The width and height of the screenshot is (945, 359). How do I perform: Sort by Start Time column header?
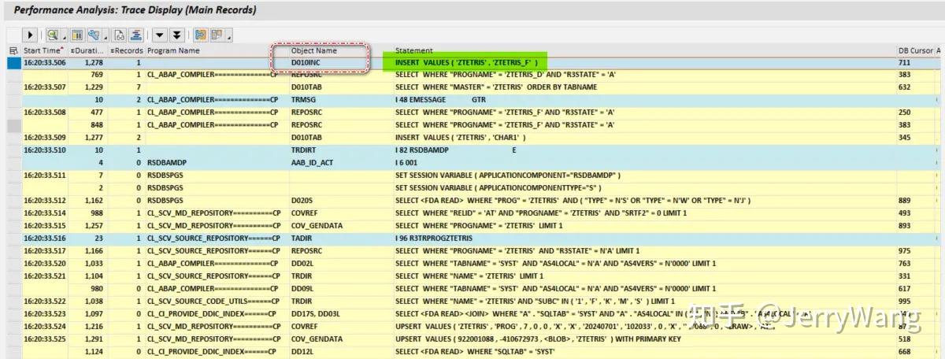[x=45, y=50]
